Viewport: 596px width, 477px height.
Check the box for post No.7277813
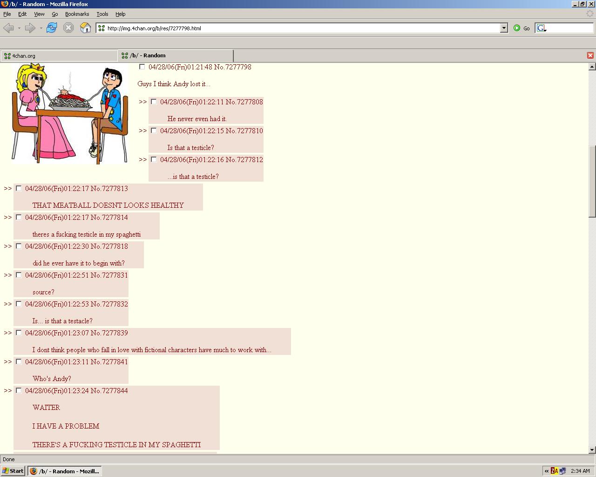19,188
